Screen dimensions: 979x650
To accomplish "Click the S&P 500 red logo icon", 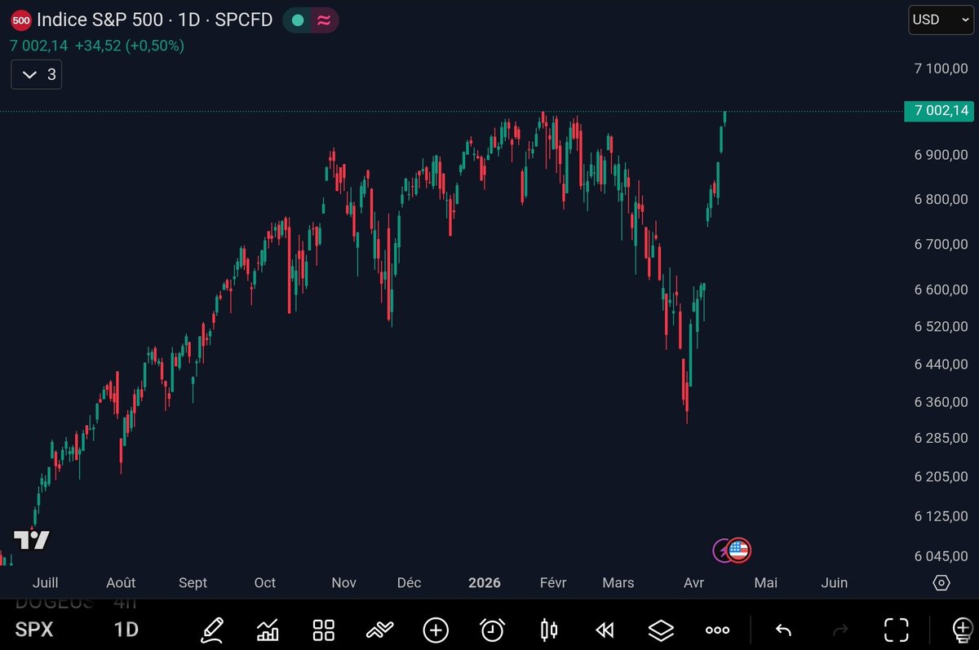I will pos(21,20).
